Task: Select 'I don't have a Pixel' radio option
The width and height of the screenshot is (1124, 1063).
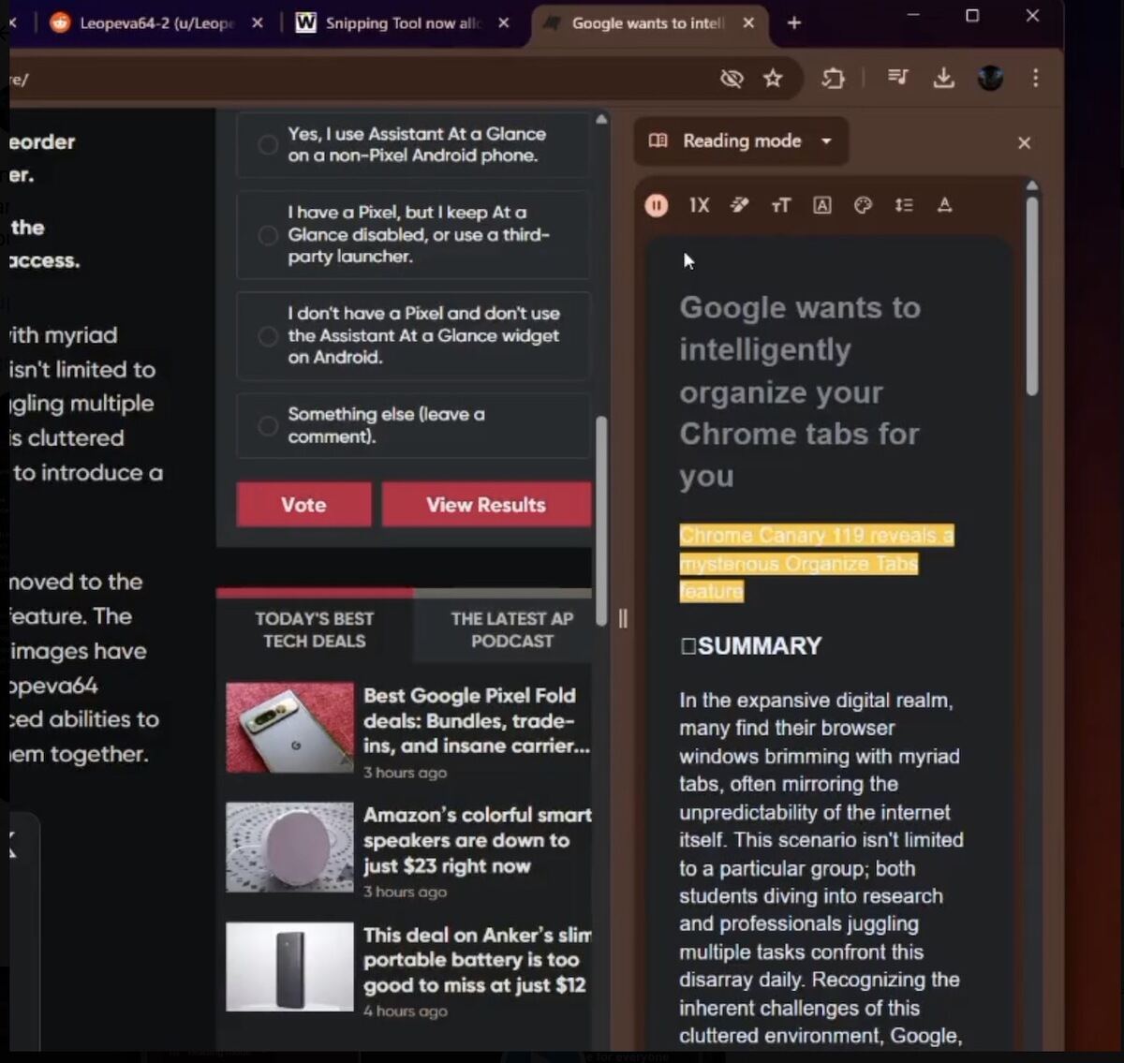Action: (268, 335)
